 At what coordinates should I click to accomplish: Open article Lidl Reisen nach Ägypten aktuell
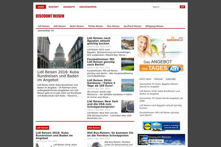point(99,41)
